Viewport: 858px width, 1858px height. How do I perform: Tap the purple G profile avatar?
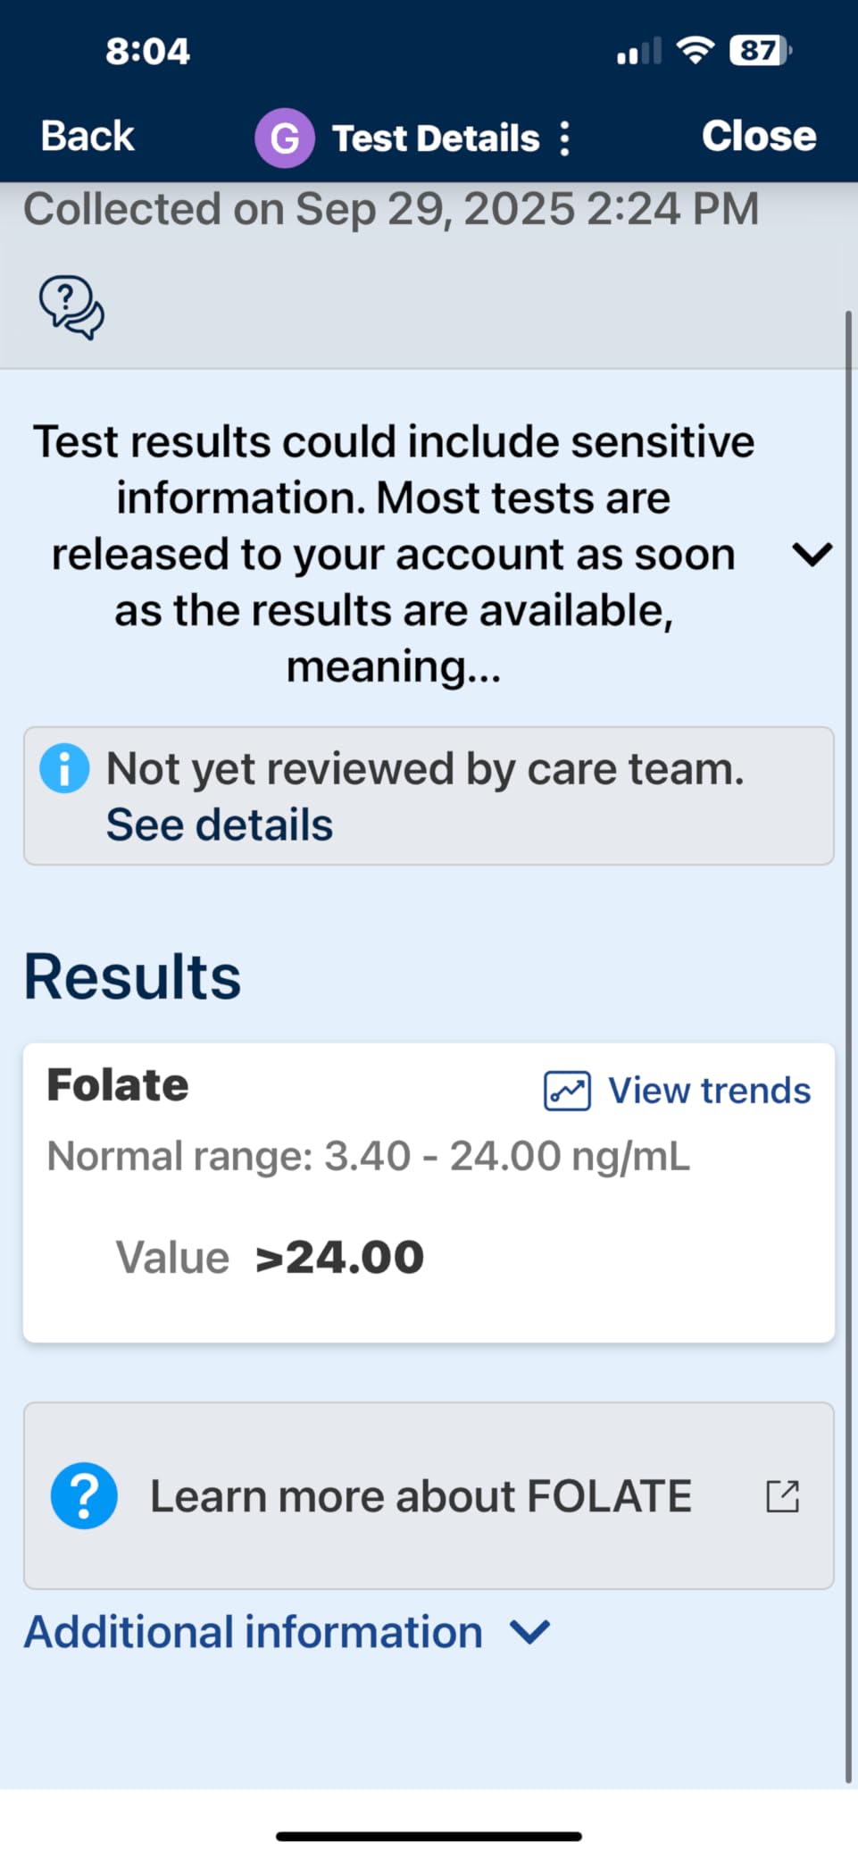click(284, 138)
